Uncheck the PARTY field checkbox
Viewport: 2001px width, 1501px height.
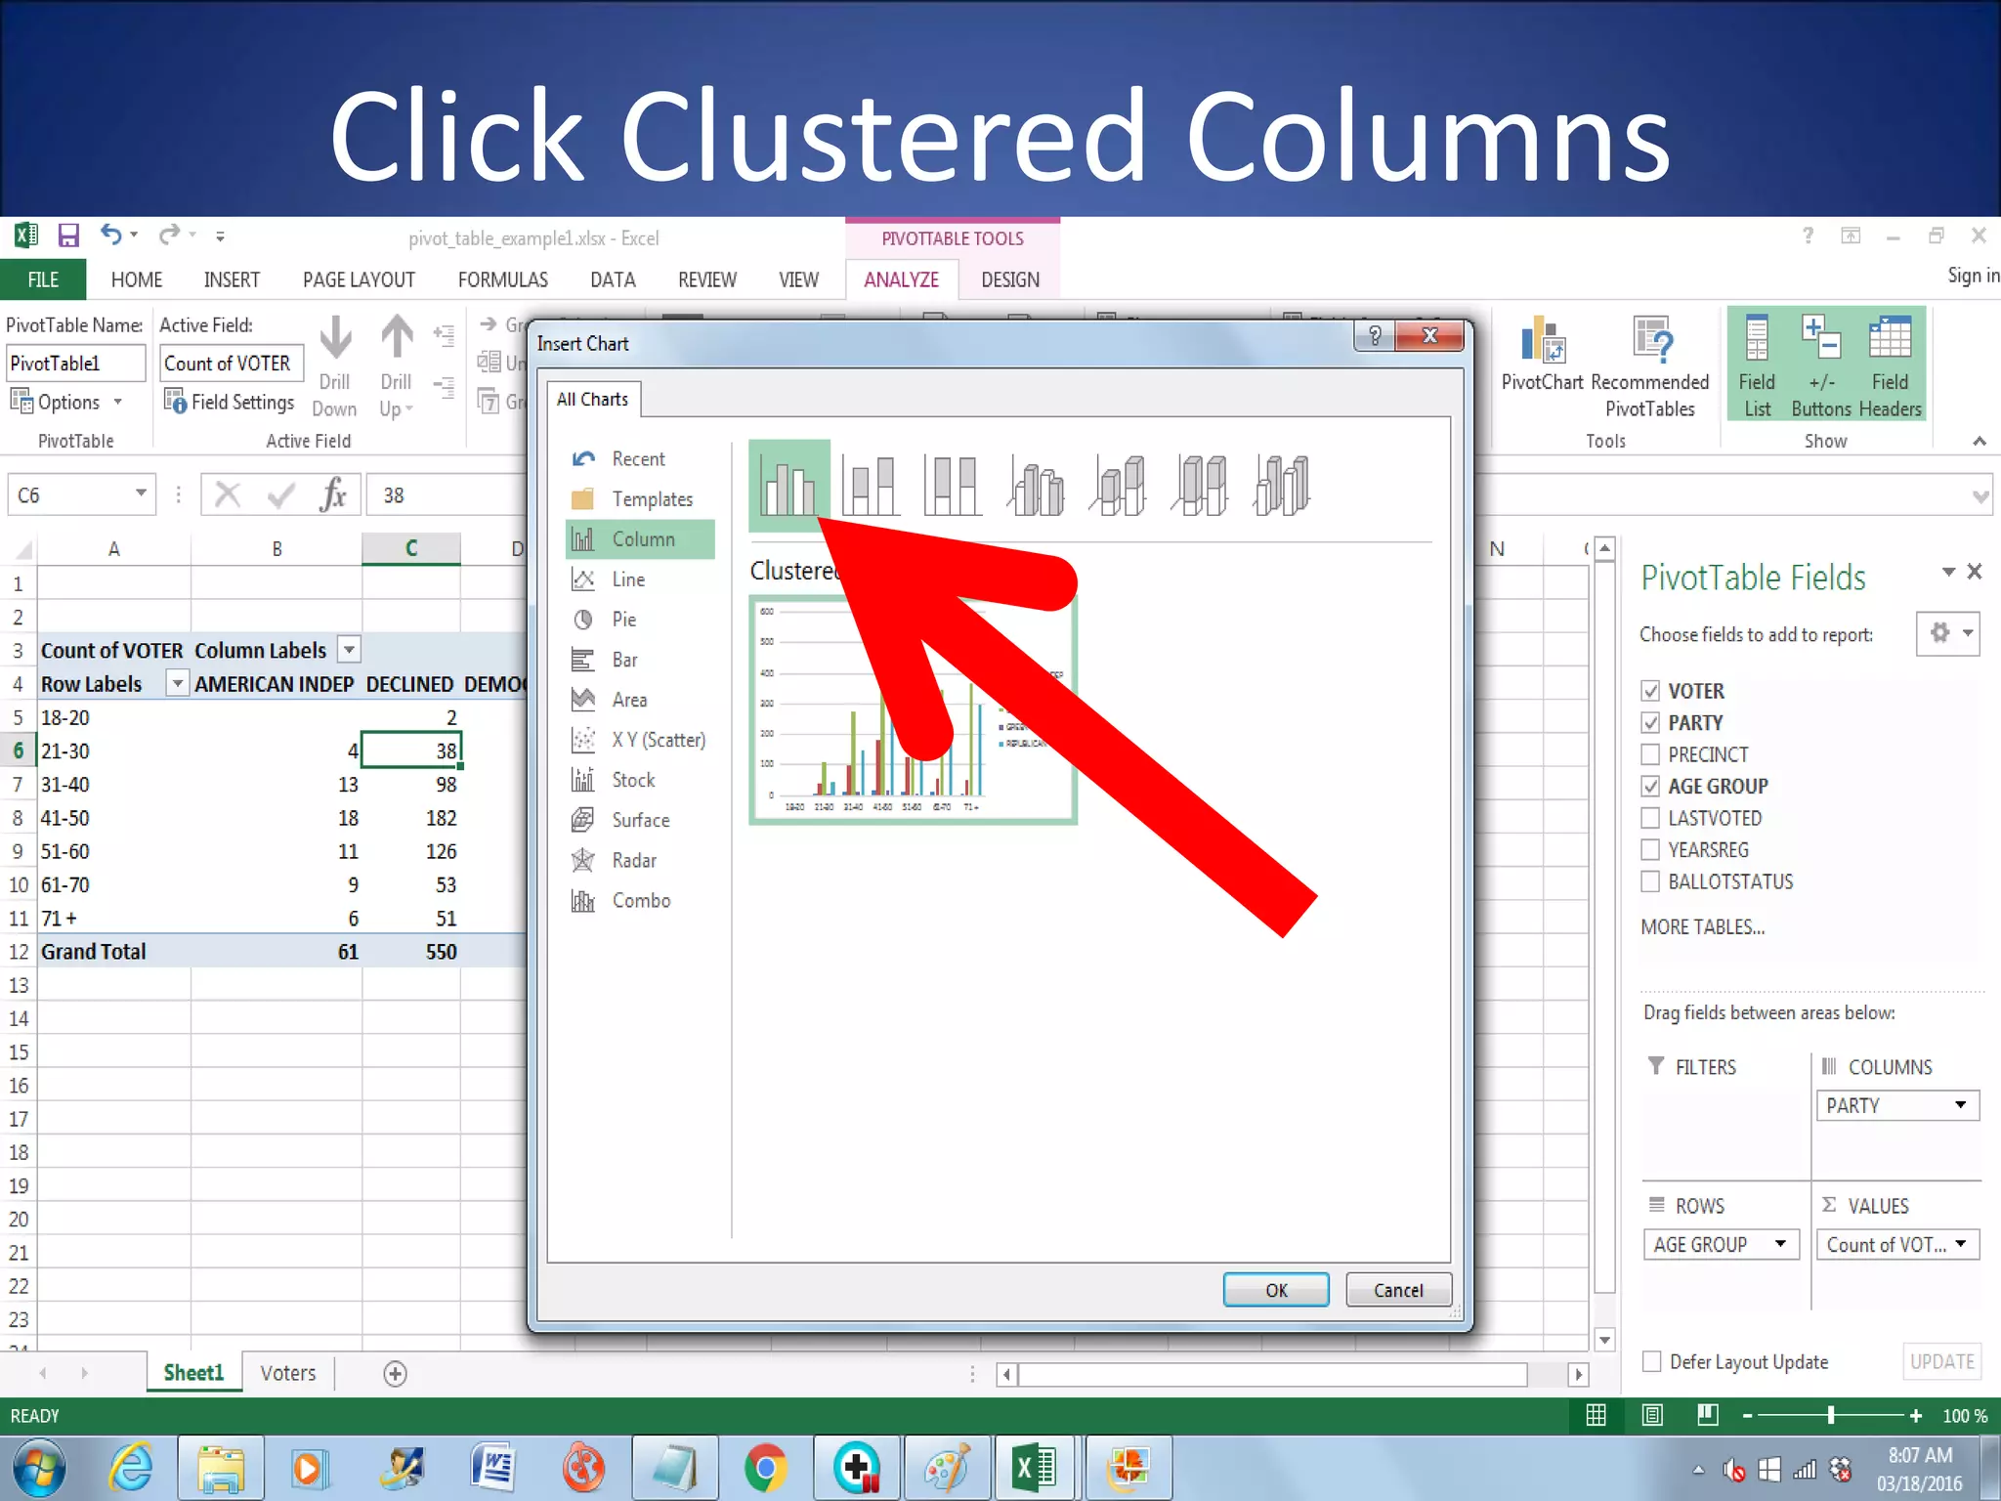pyautogui.click(x=1650, y=722)
